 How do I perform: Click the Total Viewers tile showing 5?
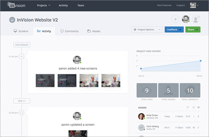[x=168, y=90]
